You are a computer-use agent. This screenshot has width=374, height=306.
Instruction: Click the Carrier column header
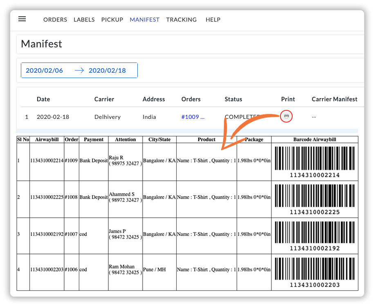104,99
